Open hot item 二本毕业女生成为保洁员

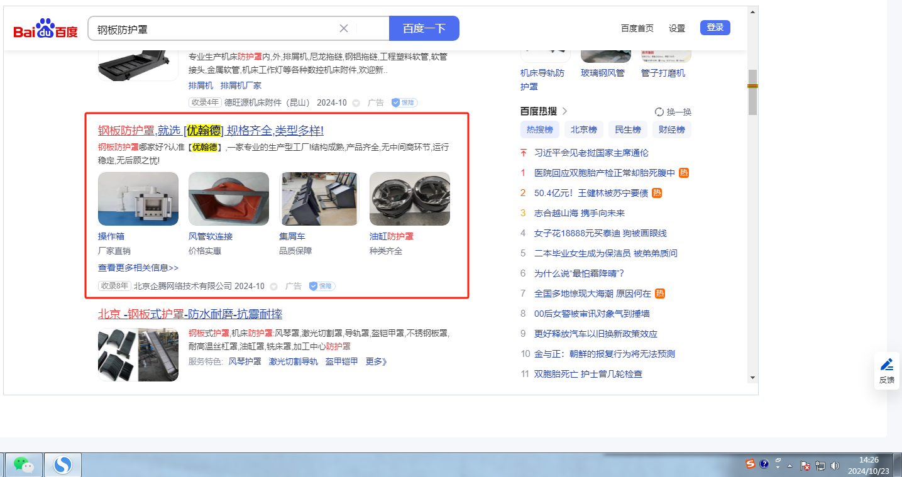click(x=606, y=253)
